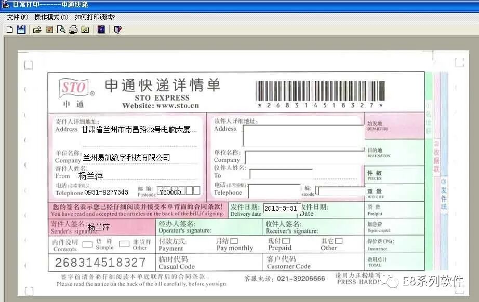Click the folder settings toolbar icon
Image resolution: width=479 pixels, height=302 pixels.
[85, 30]
